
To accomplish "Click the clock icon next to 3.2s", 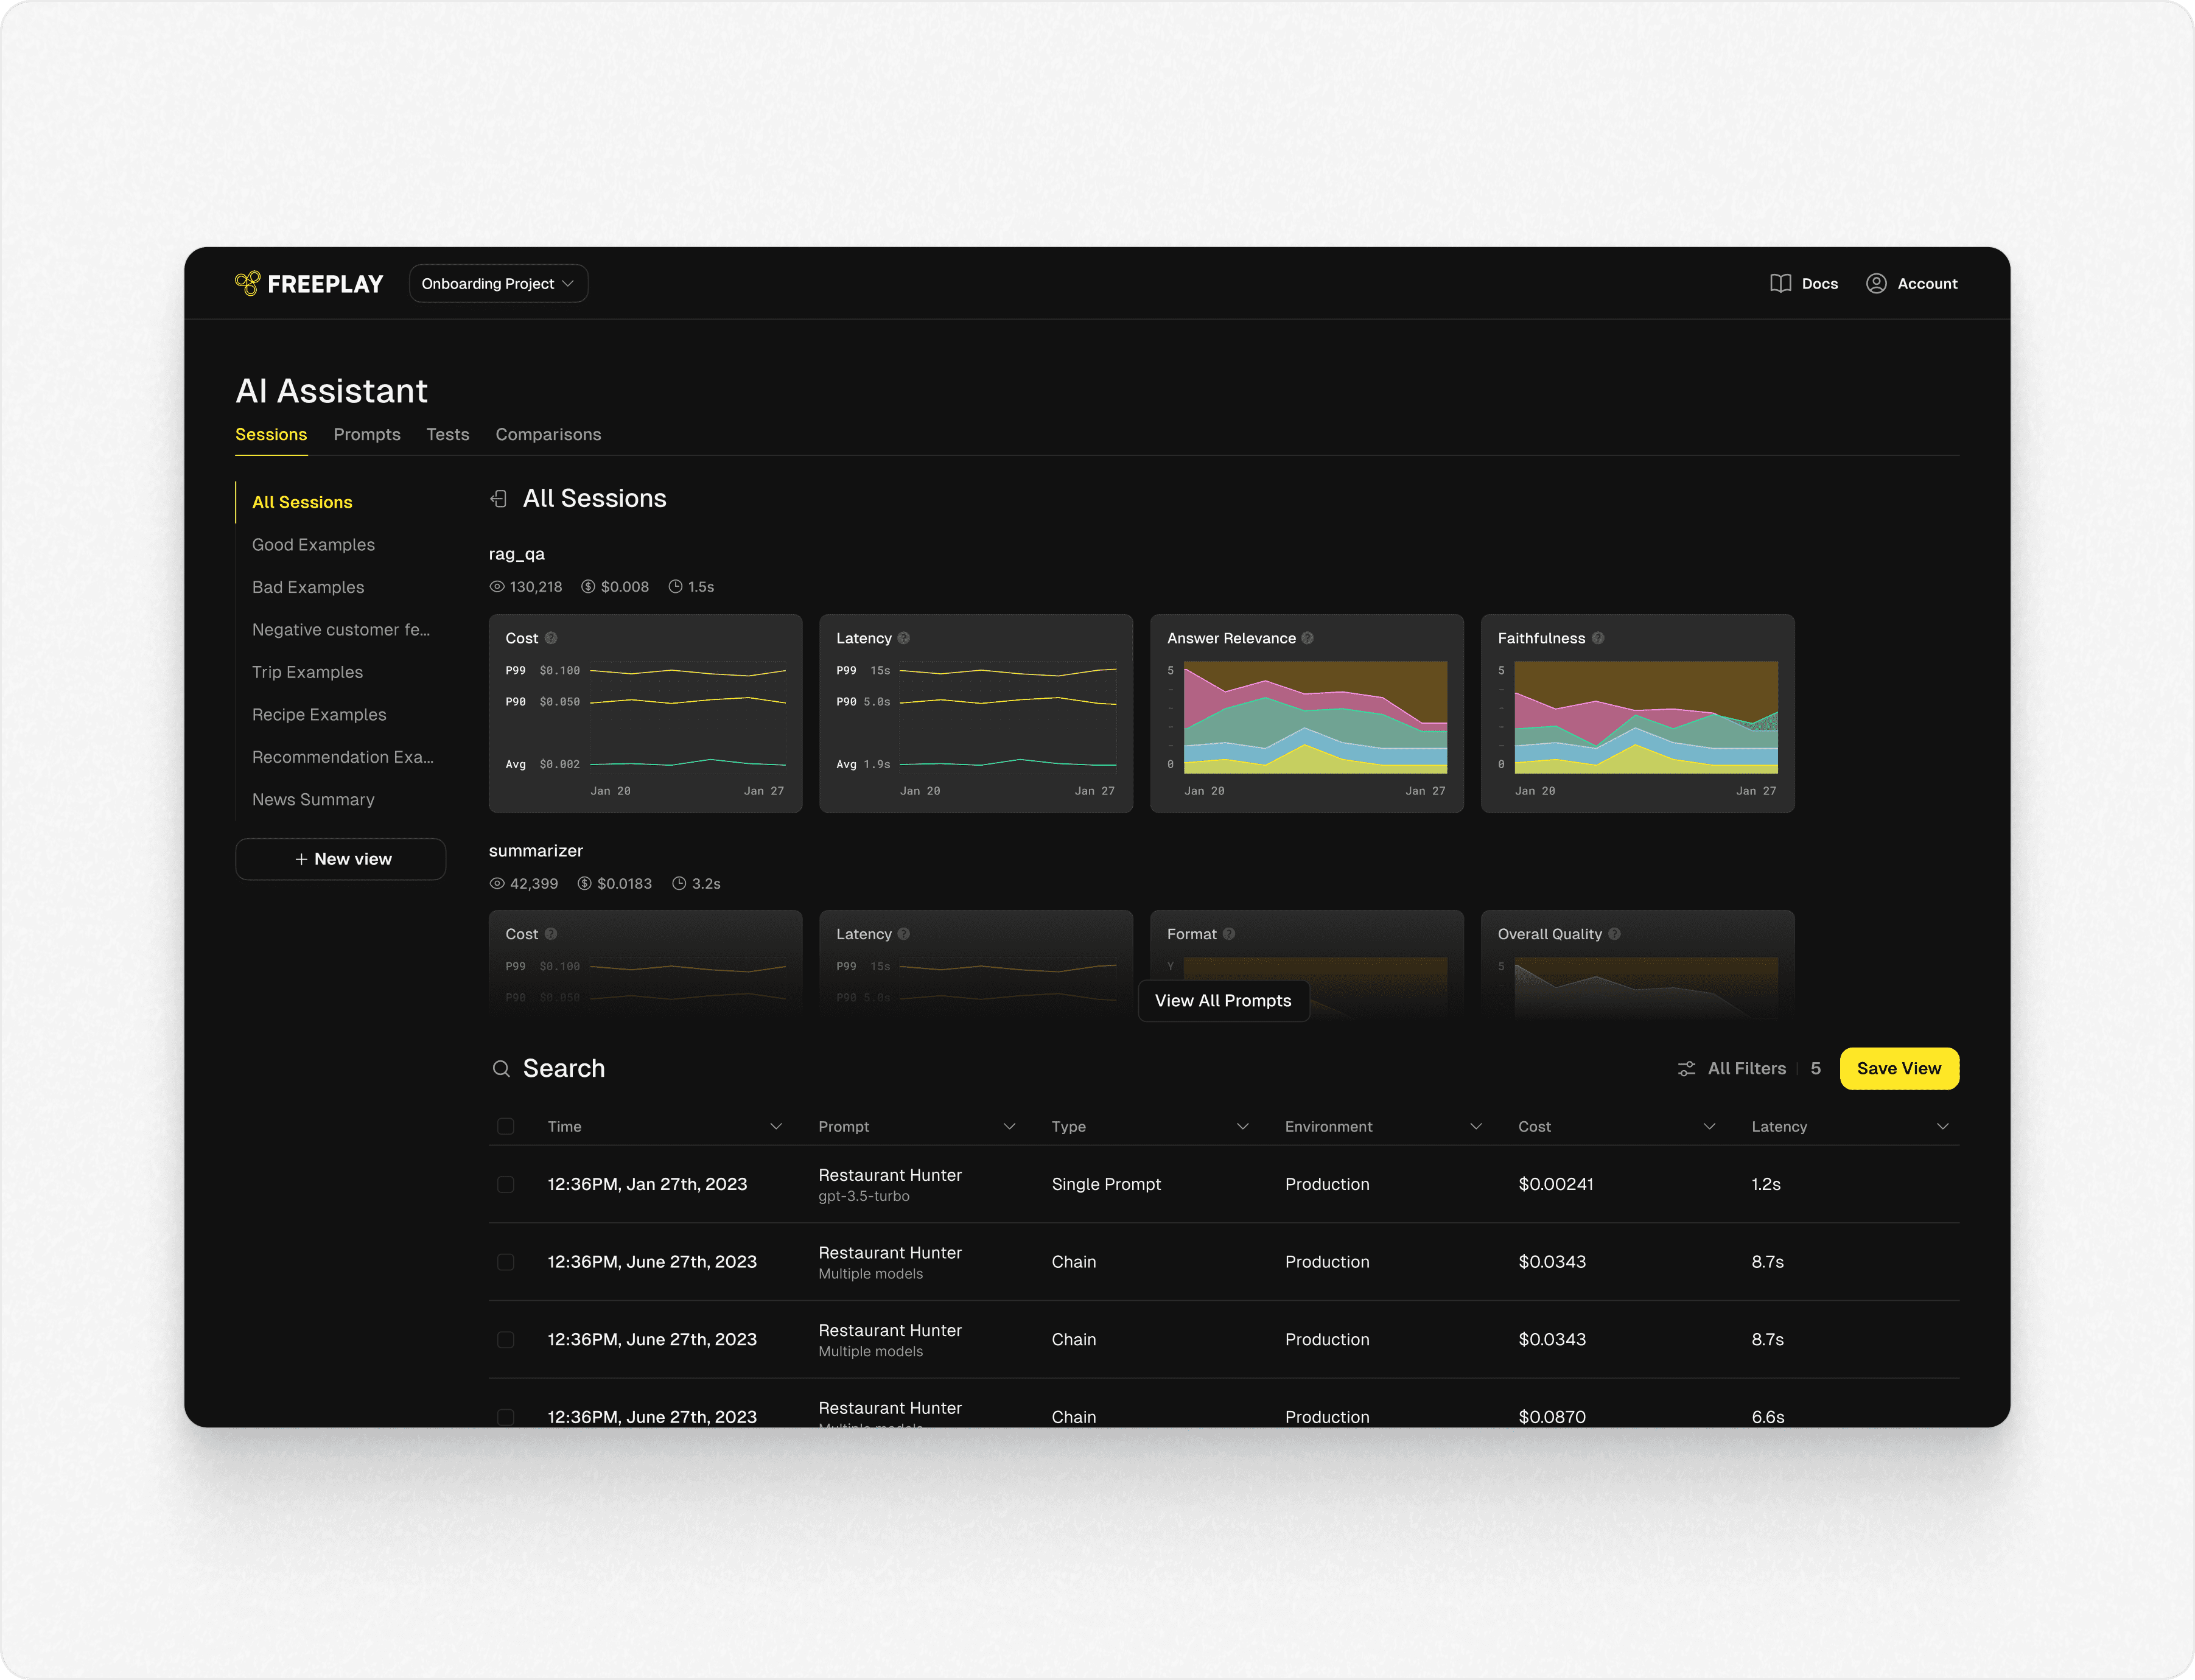I will point(680,884).
